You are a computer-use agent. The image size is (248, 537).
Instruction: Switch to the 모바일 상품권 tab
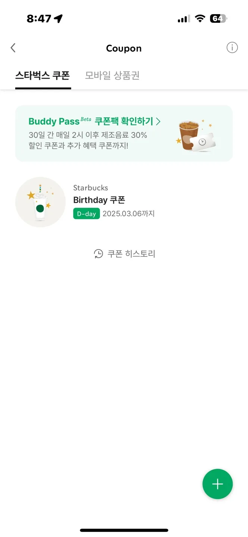pyautogui.click(x=112, y=75)
